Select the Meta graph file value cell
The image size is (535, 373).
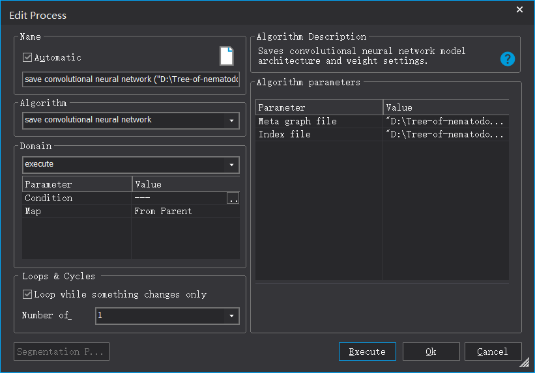pyautogui.click(x=446, y=121)
